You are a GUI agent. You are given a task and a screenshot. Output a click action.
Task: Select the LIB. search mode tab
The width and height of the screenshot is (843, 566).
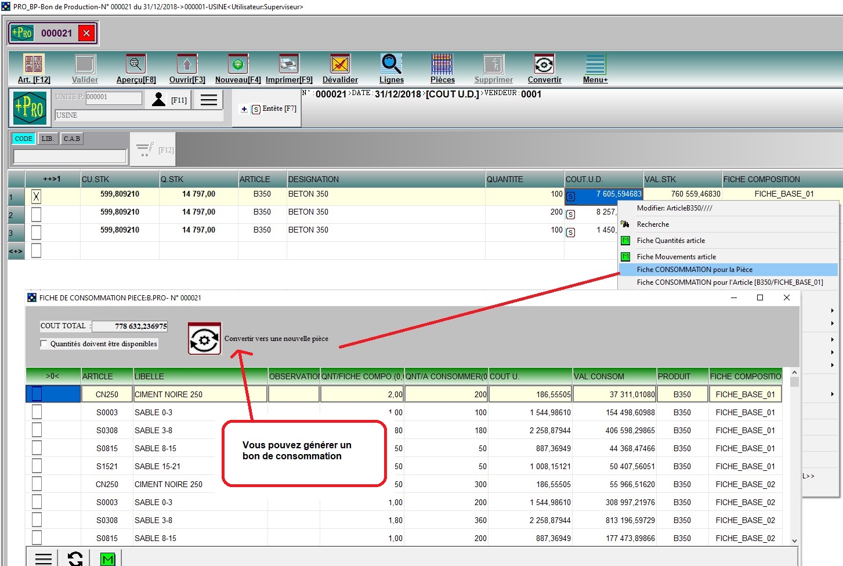point(48,139)
